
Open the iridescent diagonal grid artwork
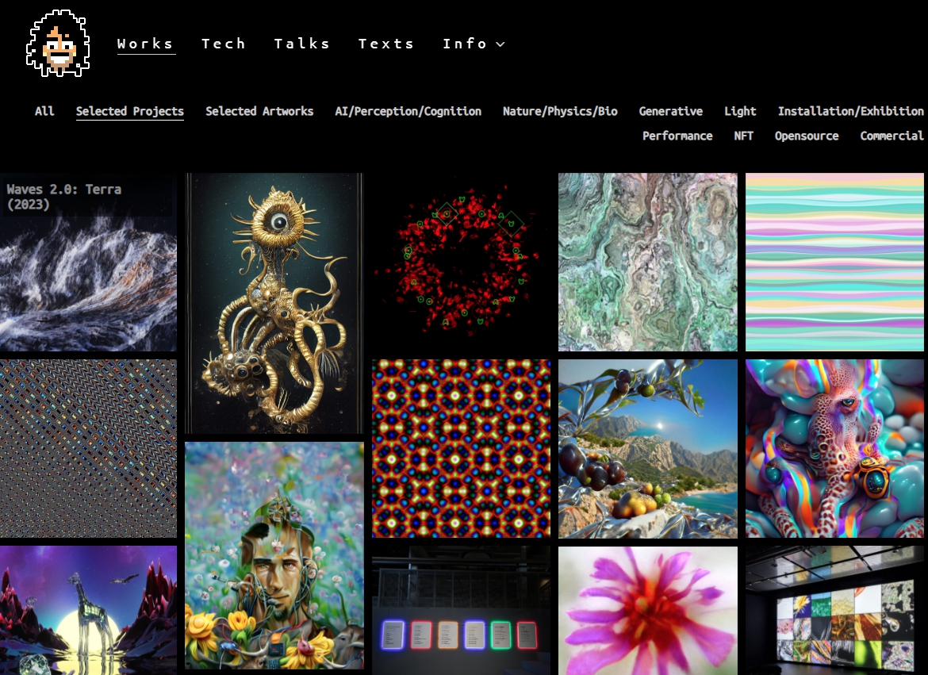(x=88, y=448)
